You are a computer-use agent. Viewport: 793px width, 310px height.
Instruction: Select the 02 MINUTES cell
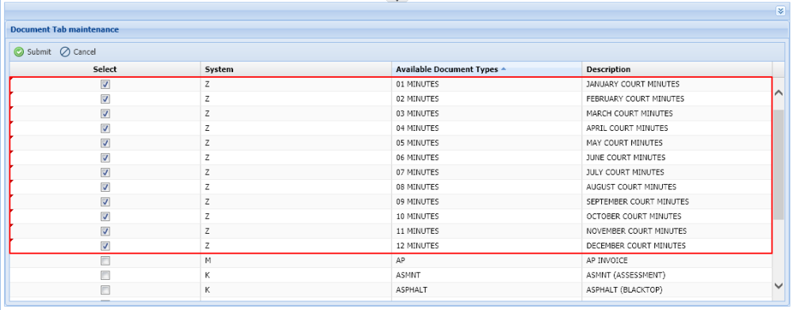coord(487,98)
